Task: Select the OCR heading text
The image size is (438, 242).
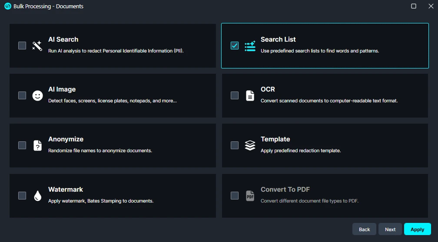Action: tap(268, 89)
